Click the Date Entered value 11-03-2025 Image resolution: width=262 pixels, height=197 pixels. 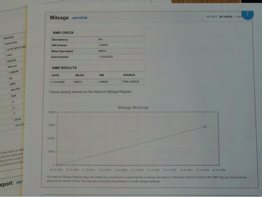pos(106,57)
